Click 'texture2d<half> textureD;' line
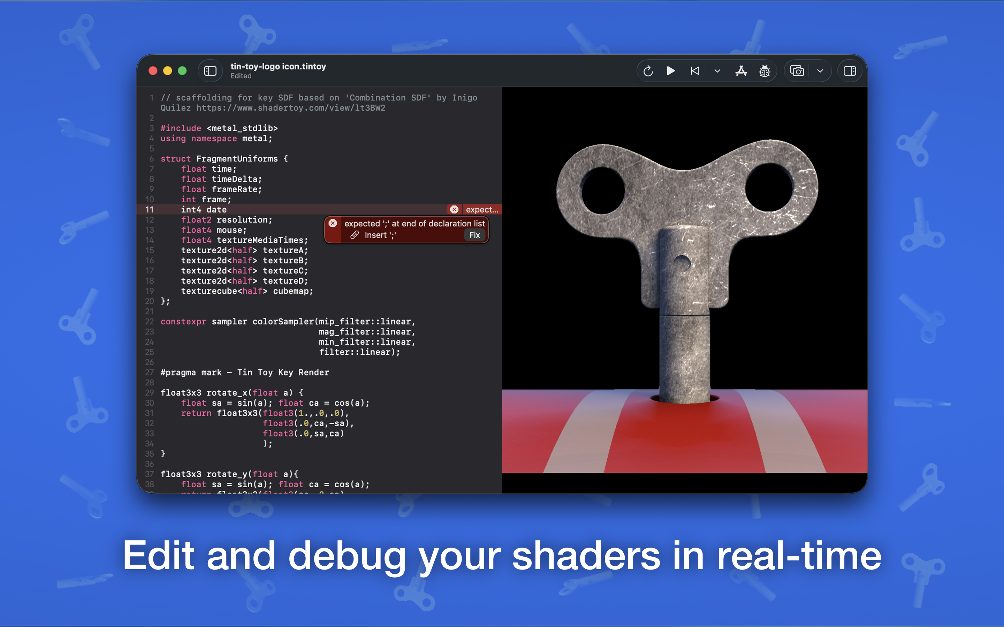This screenshot has height=627, width=1004. click(x=245, y=281)
